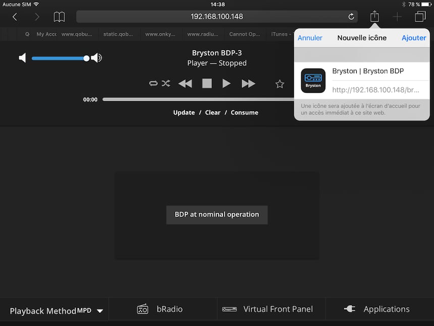Open the Safari bookmarks book icon
434x326 pixels.
59,17
